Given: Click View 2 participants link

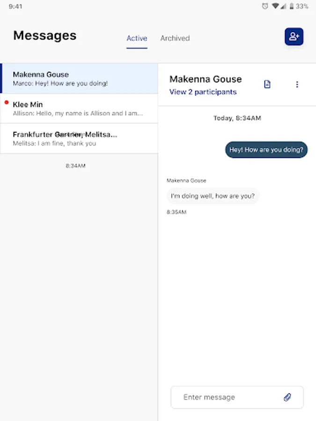Looking at the screenshot, I should tap(203, 92).
